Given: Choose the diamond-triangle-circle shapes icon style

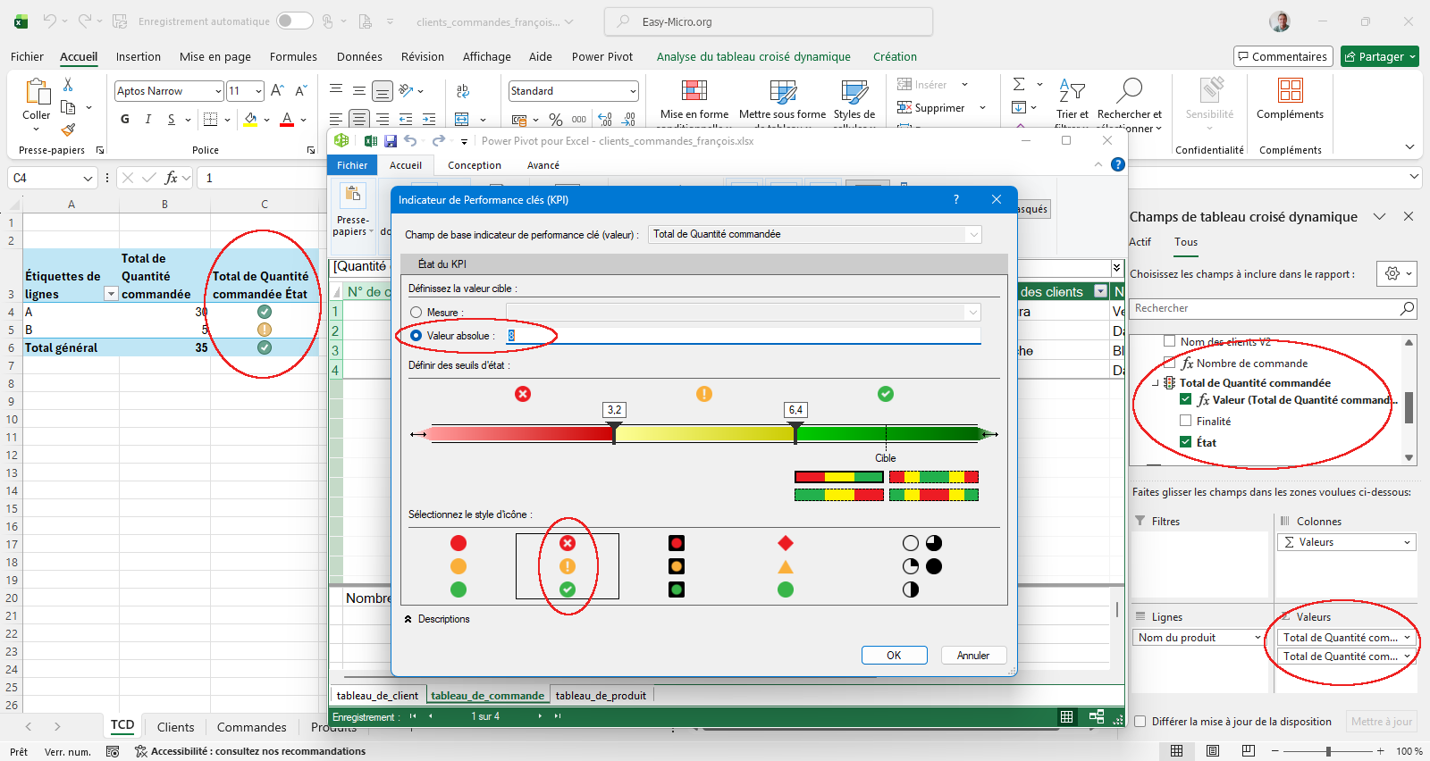Looking at the screenshot, I should [785, 566].
